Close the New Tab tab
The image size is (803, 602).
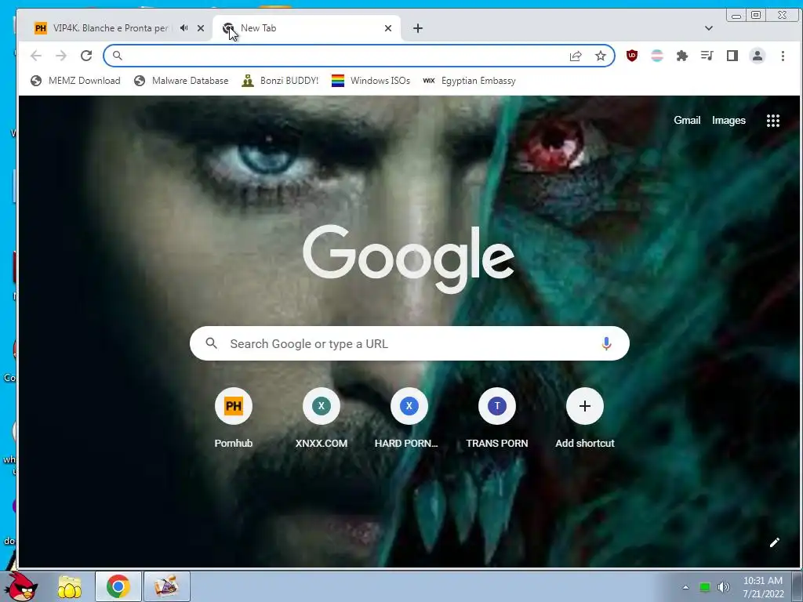388,28
